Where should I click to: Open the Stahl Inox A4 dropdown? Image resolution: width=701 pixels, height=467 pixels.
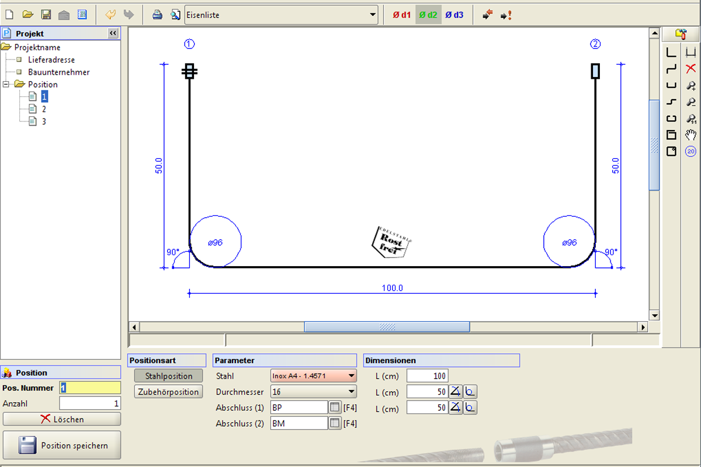point(314,376)
